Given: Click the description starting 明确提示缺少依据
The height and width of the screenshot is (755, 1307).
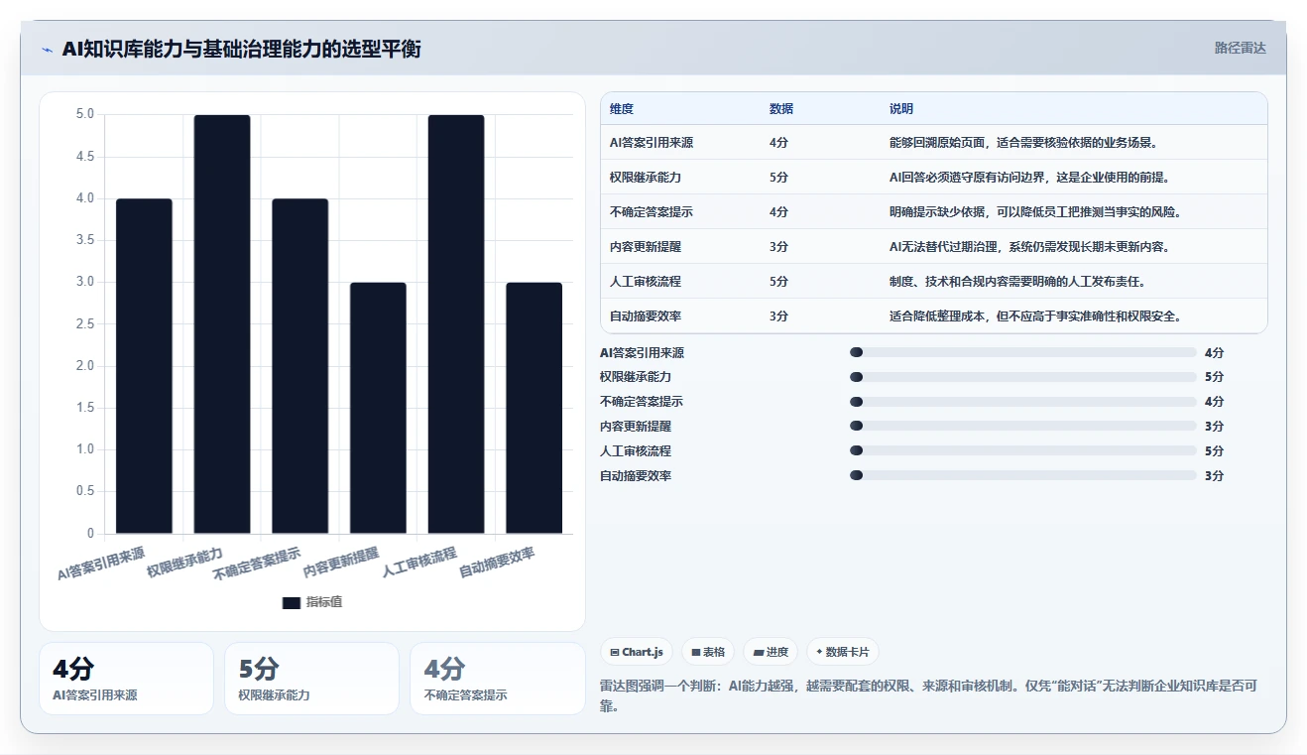Looking at the screenshot, I should click(x=1035, y=212).
